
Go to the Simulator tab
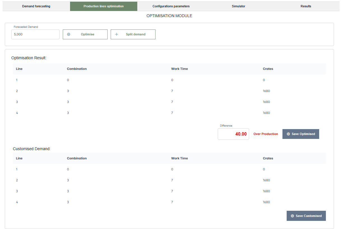pyautogui.click(x=238, y=6)
